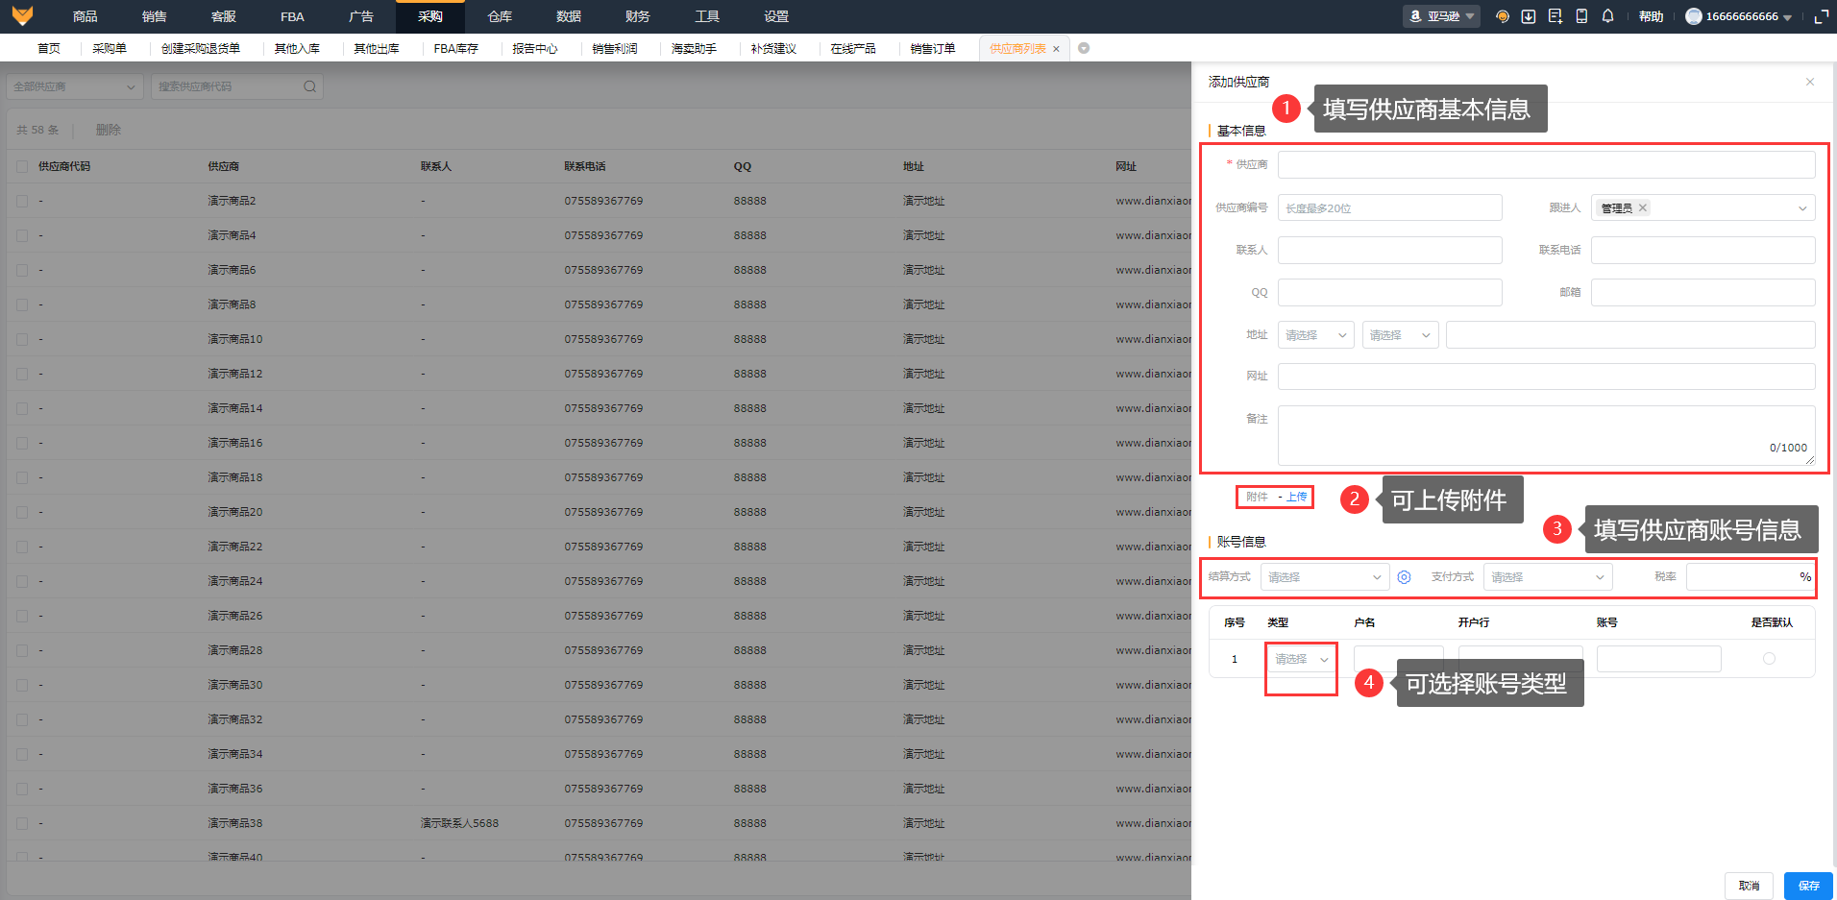Check the row for 演示商品38
1837x900 pixels.
[22, 823]
